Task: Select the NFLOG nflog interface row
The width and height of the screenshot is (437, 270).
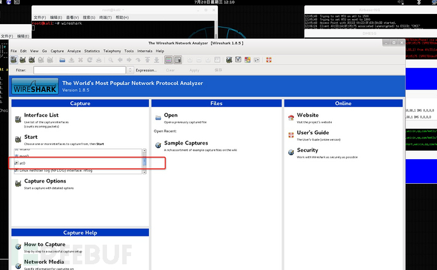Action: 78,170
